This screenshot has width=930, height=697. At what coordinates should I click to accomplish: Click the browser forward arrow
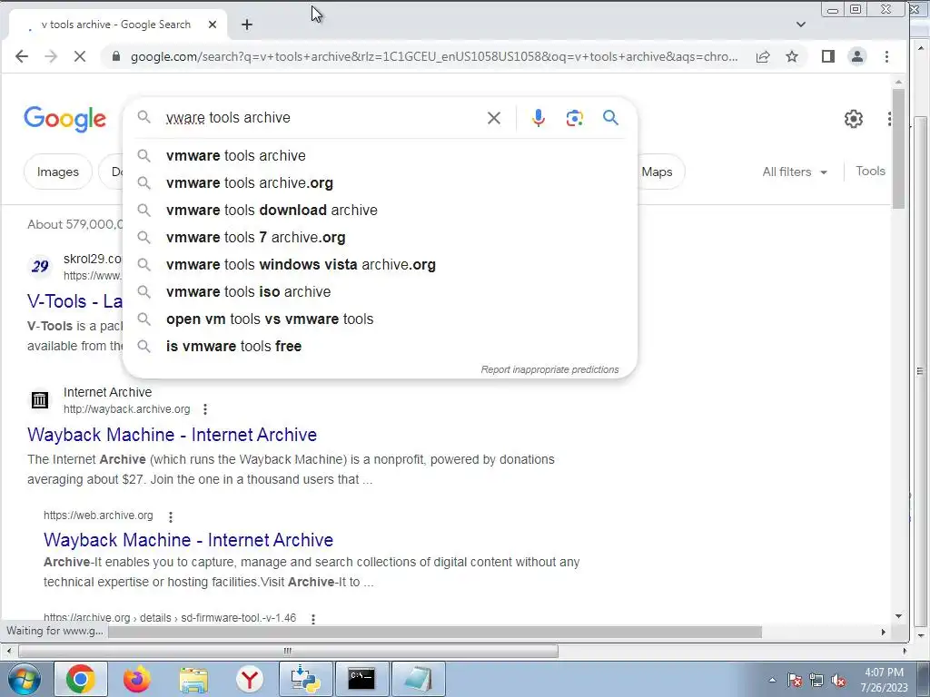click(x=51, y=56)
